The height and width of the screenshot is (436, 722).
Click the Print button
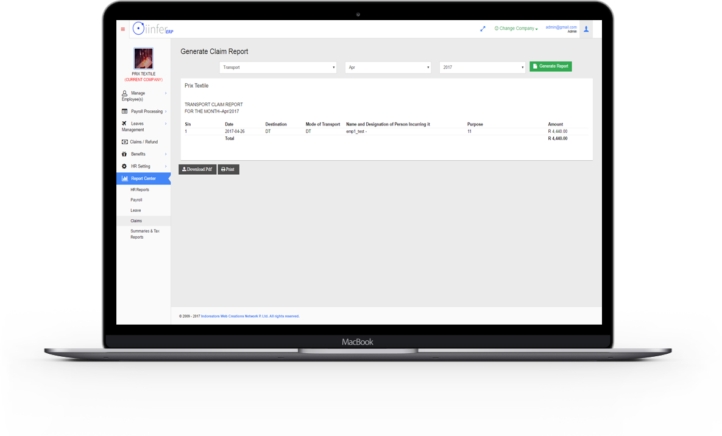tap(228, 169)
